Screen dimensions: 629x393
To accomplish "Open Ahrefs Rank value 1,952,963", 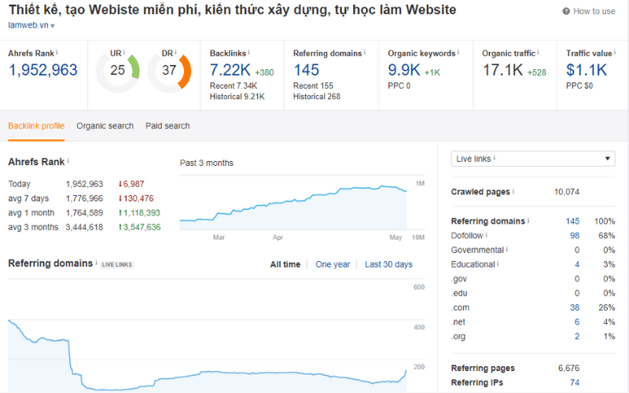I will 43,70.
